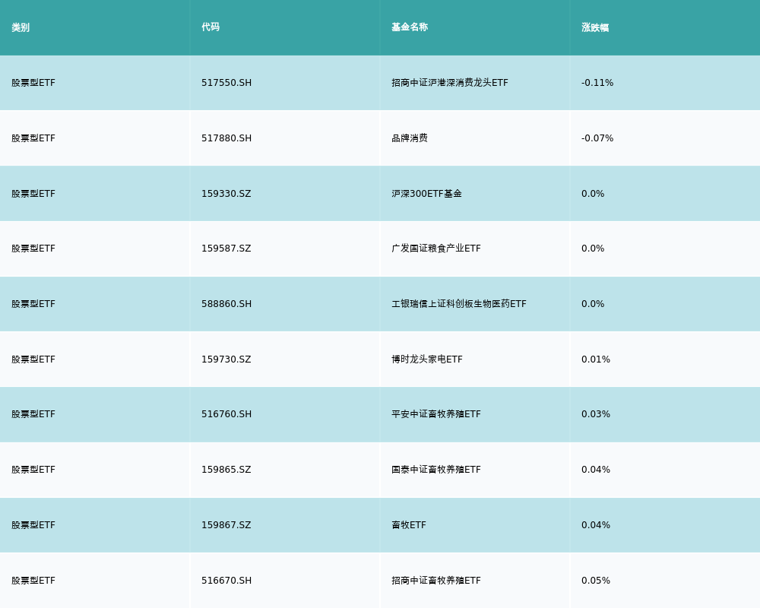The height and width of the screenshot is (608, 760).
Task: Click the 基金名称 column header
Action: [410, 27]
